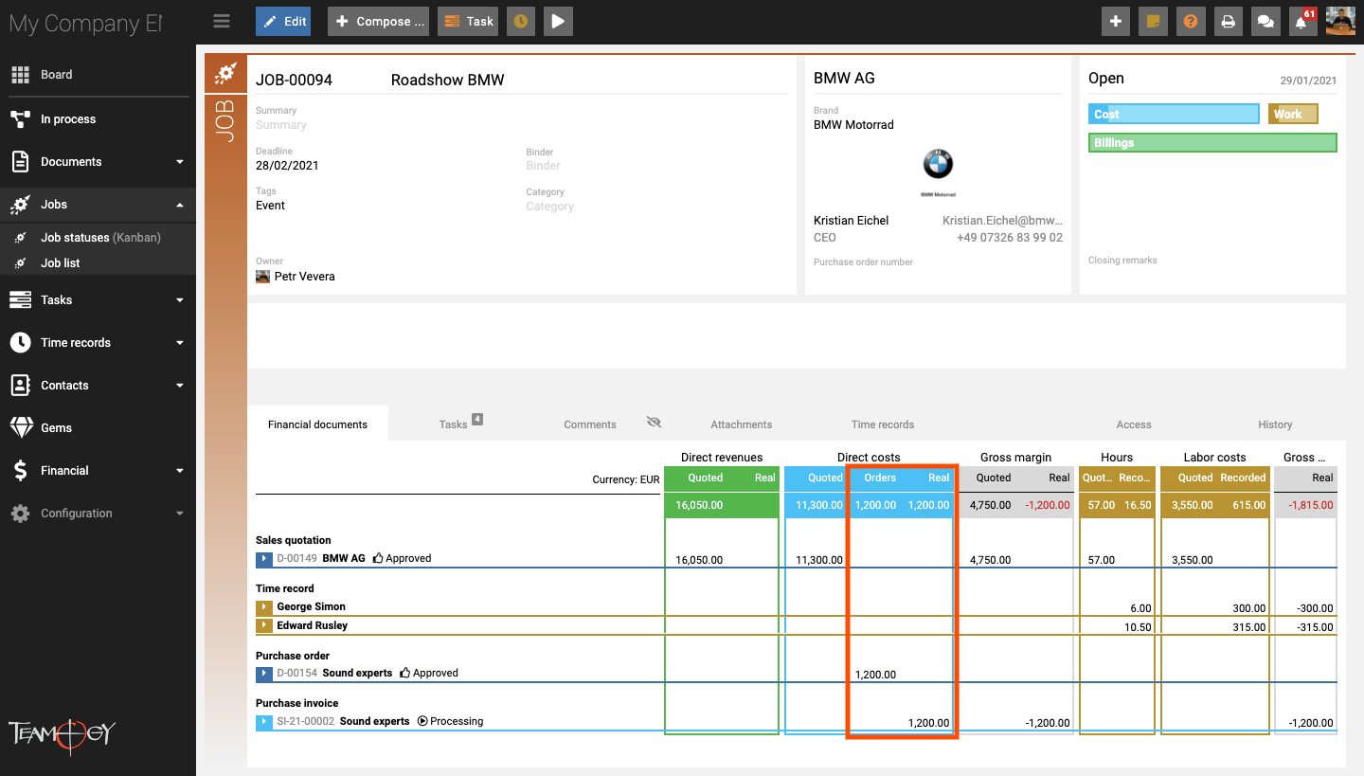1364x776 pixels.
Task: Switch to the Tasks tab
Action: (453, 424)
